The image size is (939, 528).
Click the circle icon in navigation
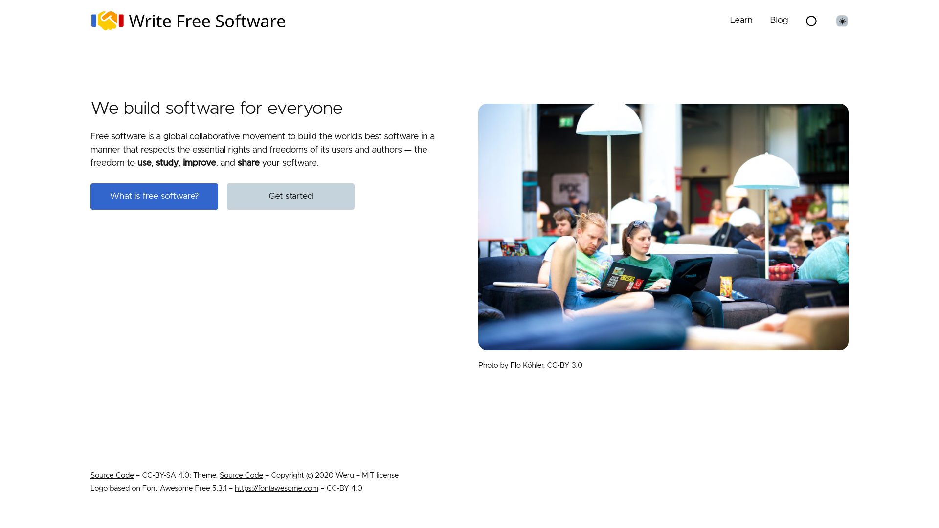click(811, 21)
